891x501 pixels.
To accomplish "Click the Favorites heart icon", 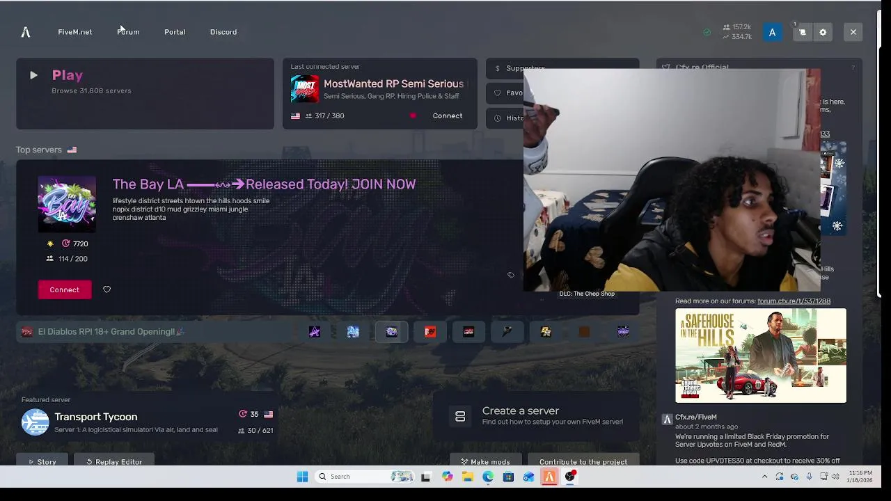I will tap(498, 93).
